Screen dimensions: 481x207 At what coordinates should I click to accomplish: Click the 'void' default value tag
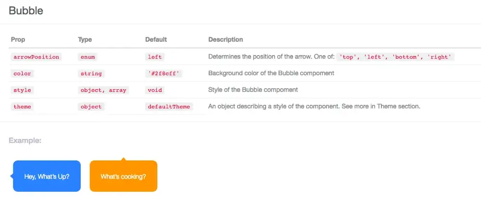click(x=155, y=90)
